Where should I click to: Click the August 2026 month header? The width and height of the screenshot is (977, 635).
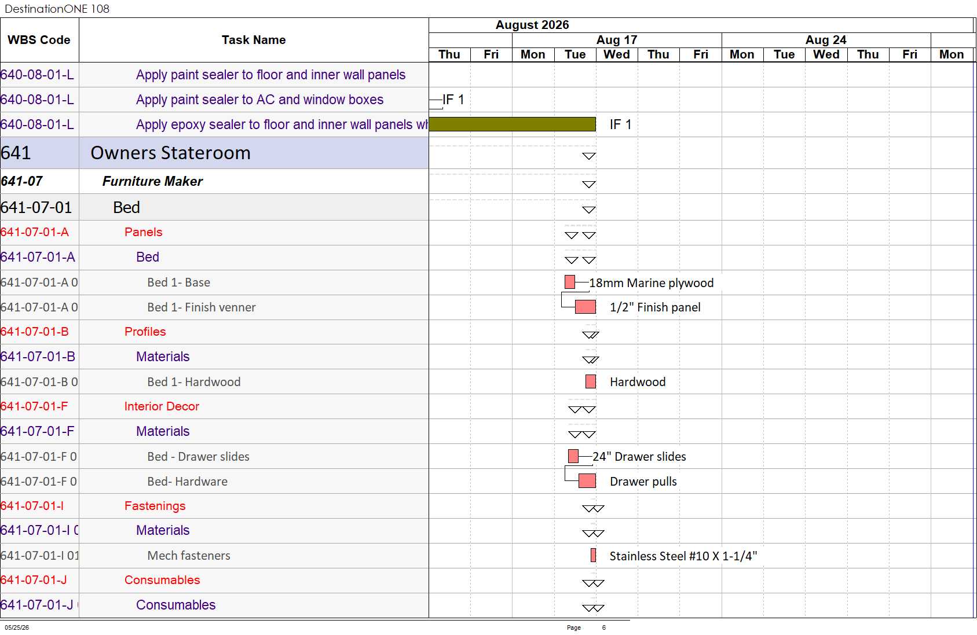532,25
